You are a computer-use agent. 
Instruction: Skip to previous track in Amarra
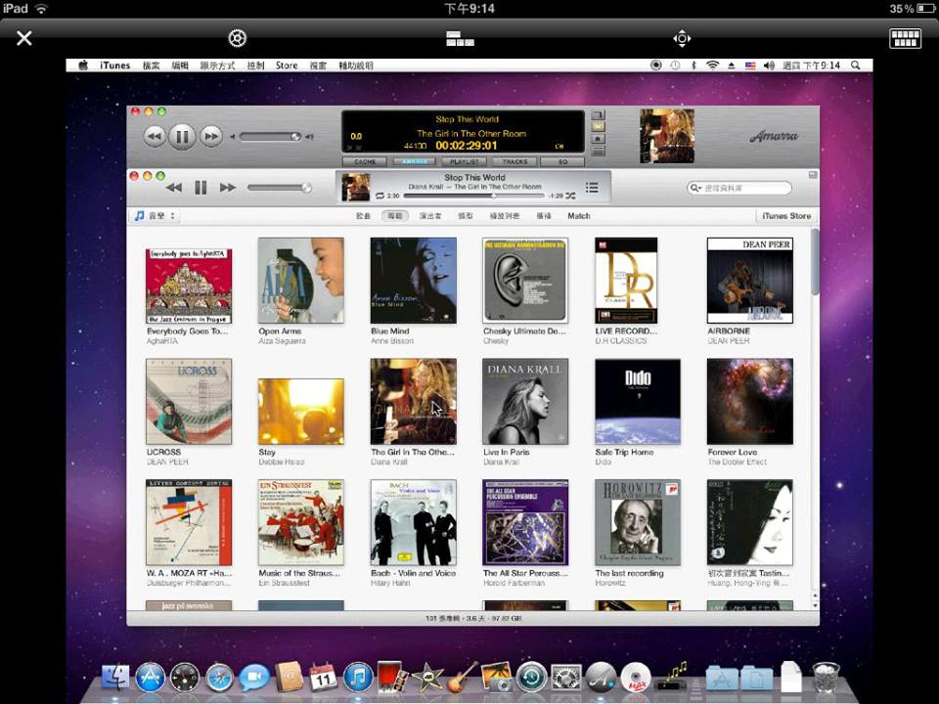click(154, 137)
